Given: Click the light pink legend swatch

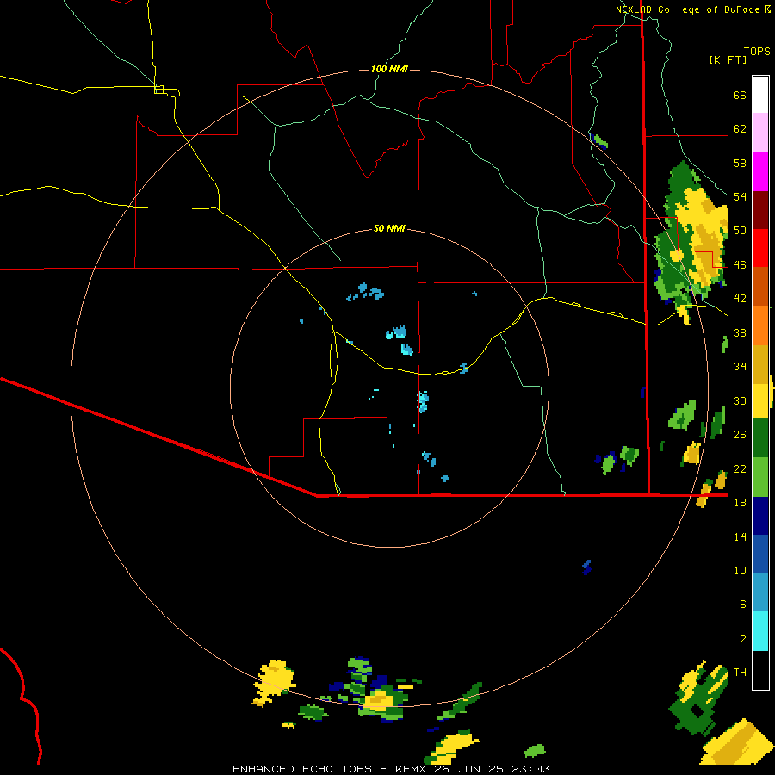Looking at the screenshot, I should 760,133.
